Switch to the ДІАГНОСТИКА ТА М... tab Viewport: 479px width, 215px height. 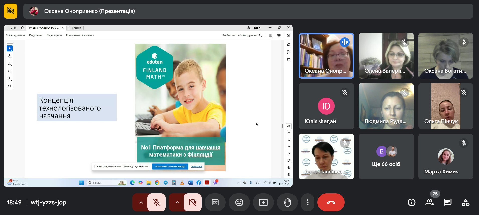pos(46,28)
